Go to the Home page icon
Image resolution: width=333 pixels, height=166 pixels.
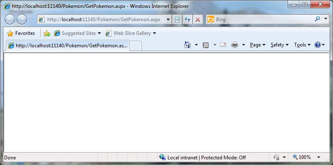tap(187, 45)
